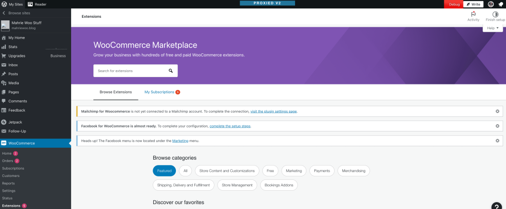This screenshot has width=506, height=209.
Task: Click the user avatar in top bar
Action: coord(491,4)
